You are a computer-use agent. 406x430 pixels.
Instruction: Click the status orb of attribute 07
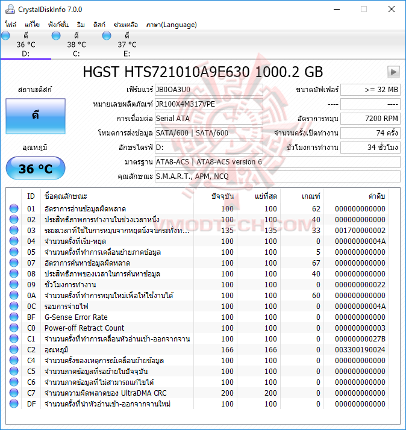tap(14, 263)
